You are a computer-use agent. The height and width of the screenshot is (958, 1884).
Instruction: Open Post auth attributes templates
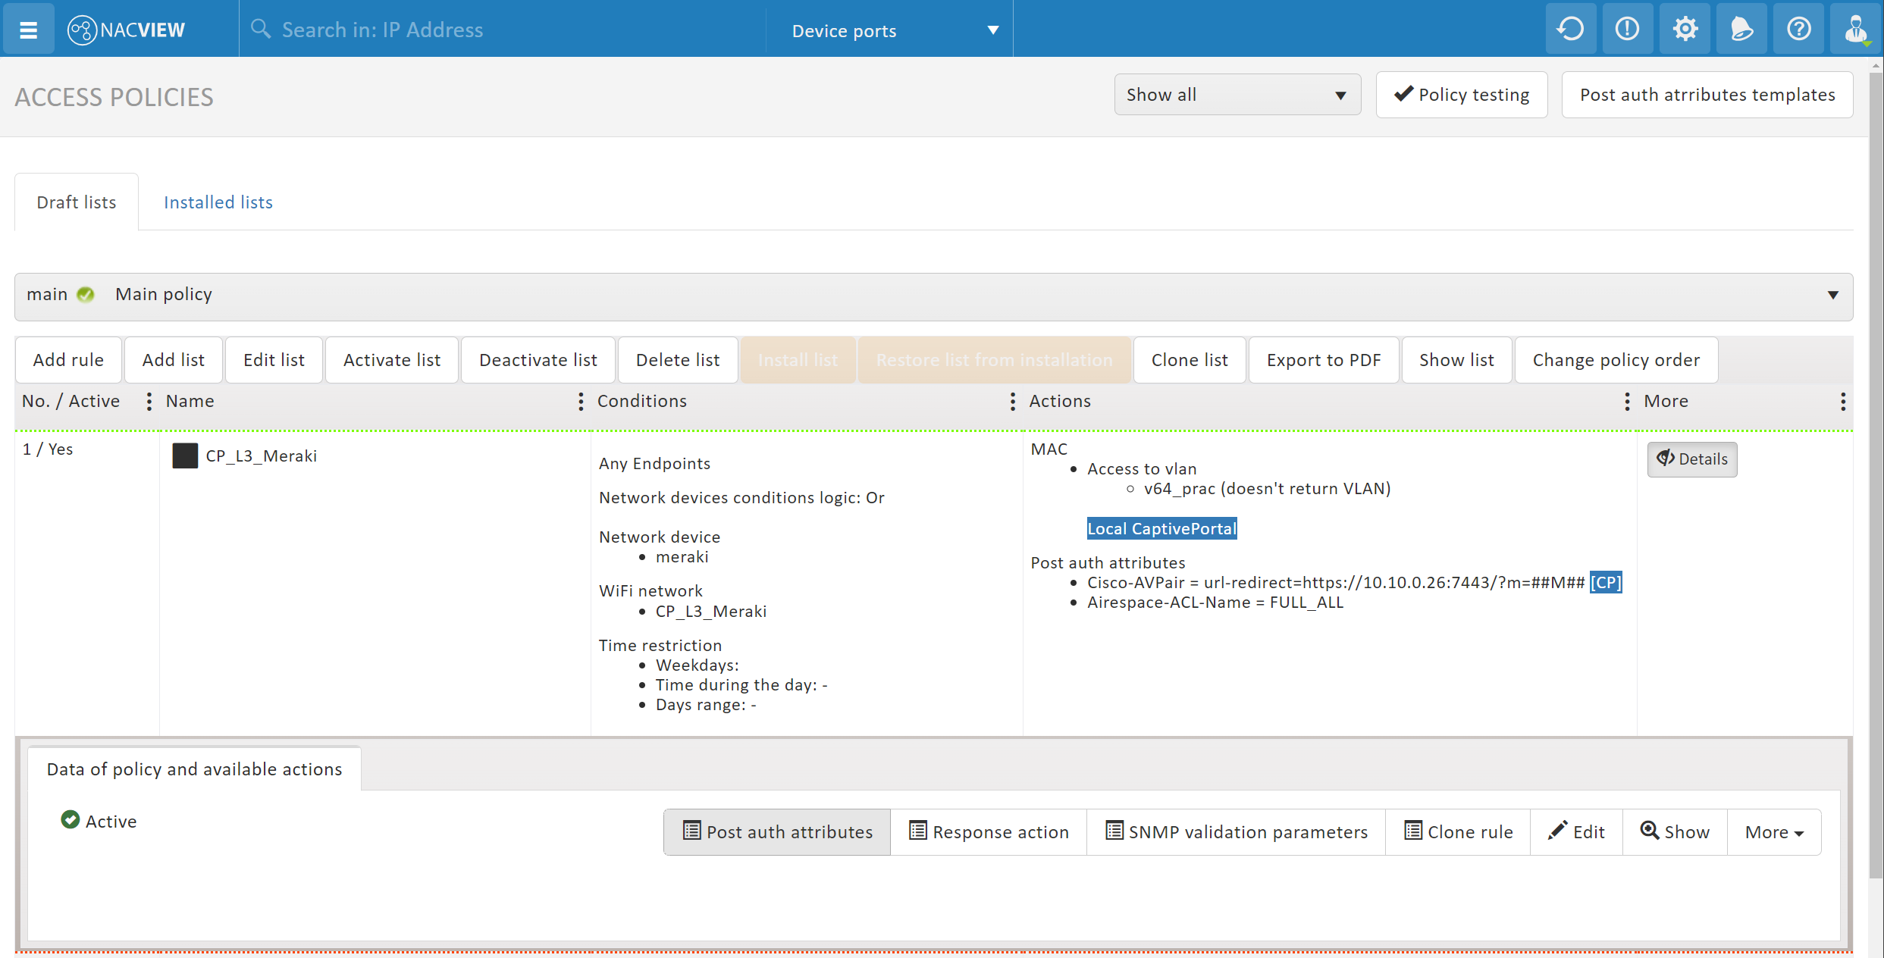[1707, 95]
